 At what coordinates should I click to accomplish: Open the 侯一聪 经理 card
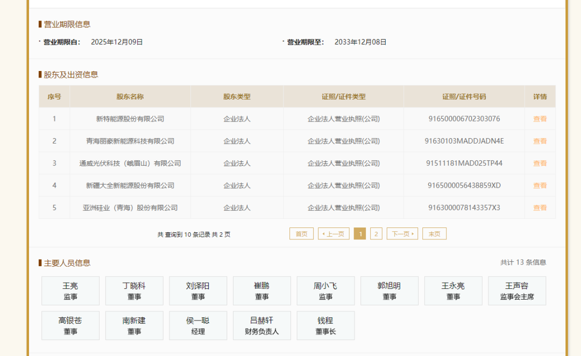198,326
